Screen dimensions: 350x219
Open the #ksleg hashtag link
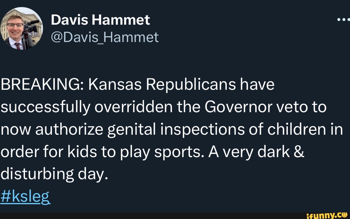[x=25, y=196]
